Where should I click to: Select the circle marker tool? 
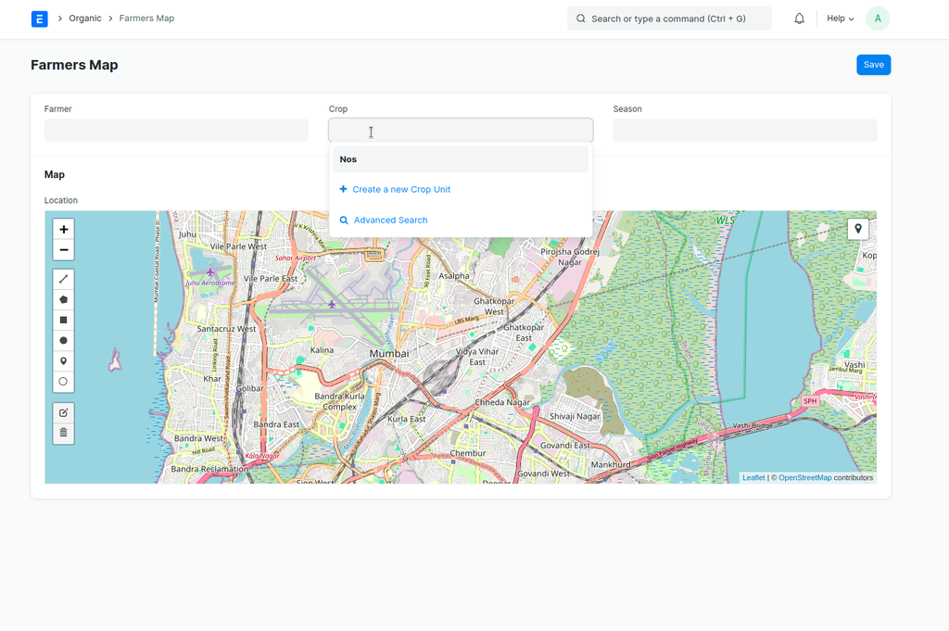point(63,382)
